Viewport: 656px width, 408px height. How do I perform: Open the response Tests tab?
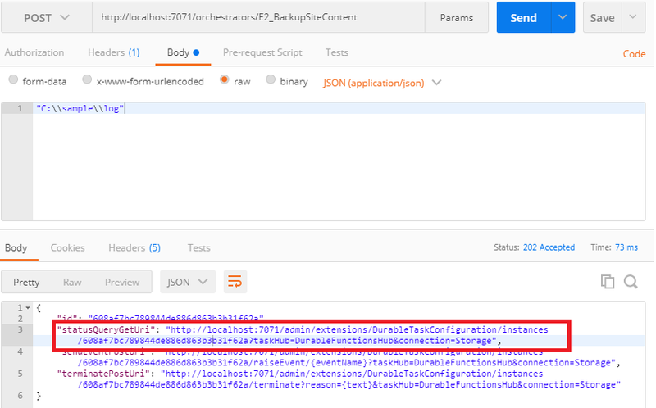[198, 248]
